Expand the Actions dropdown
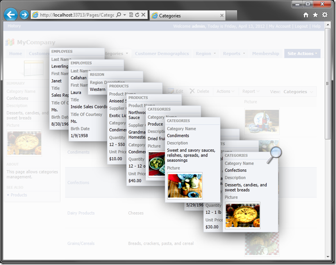Image resolution: width=336 pixels, height=265 pixels. pos(225,91)
